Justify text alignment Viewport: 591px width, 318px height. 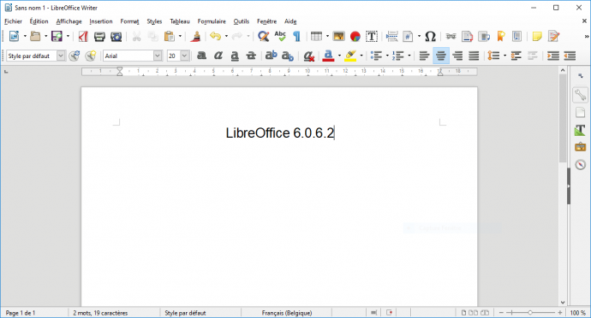point(474,56)
